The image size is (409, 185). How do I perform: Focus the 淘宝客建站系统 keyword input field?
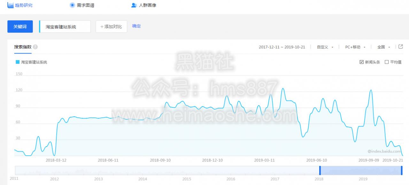pyautogui.click(x=65, y=26)
